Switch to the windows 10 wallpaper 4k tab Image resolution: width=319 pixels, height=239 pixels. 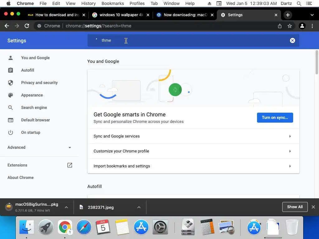pos(121,15)
